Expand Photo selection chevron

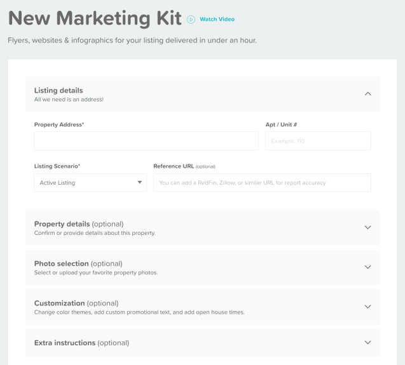point(367,267)
